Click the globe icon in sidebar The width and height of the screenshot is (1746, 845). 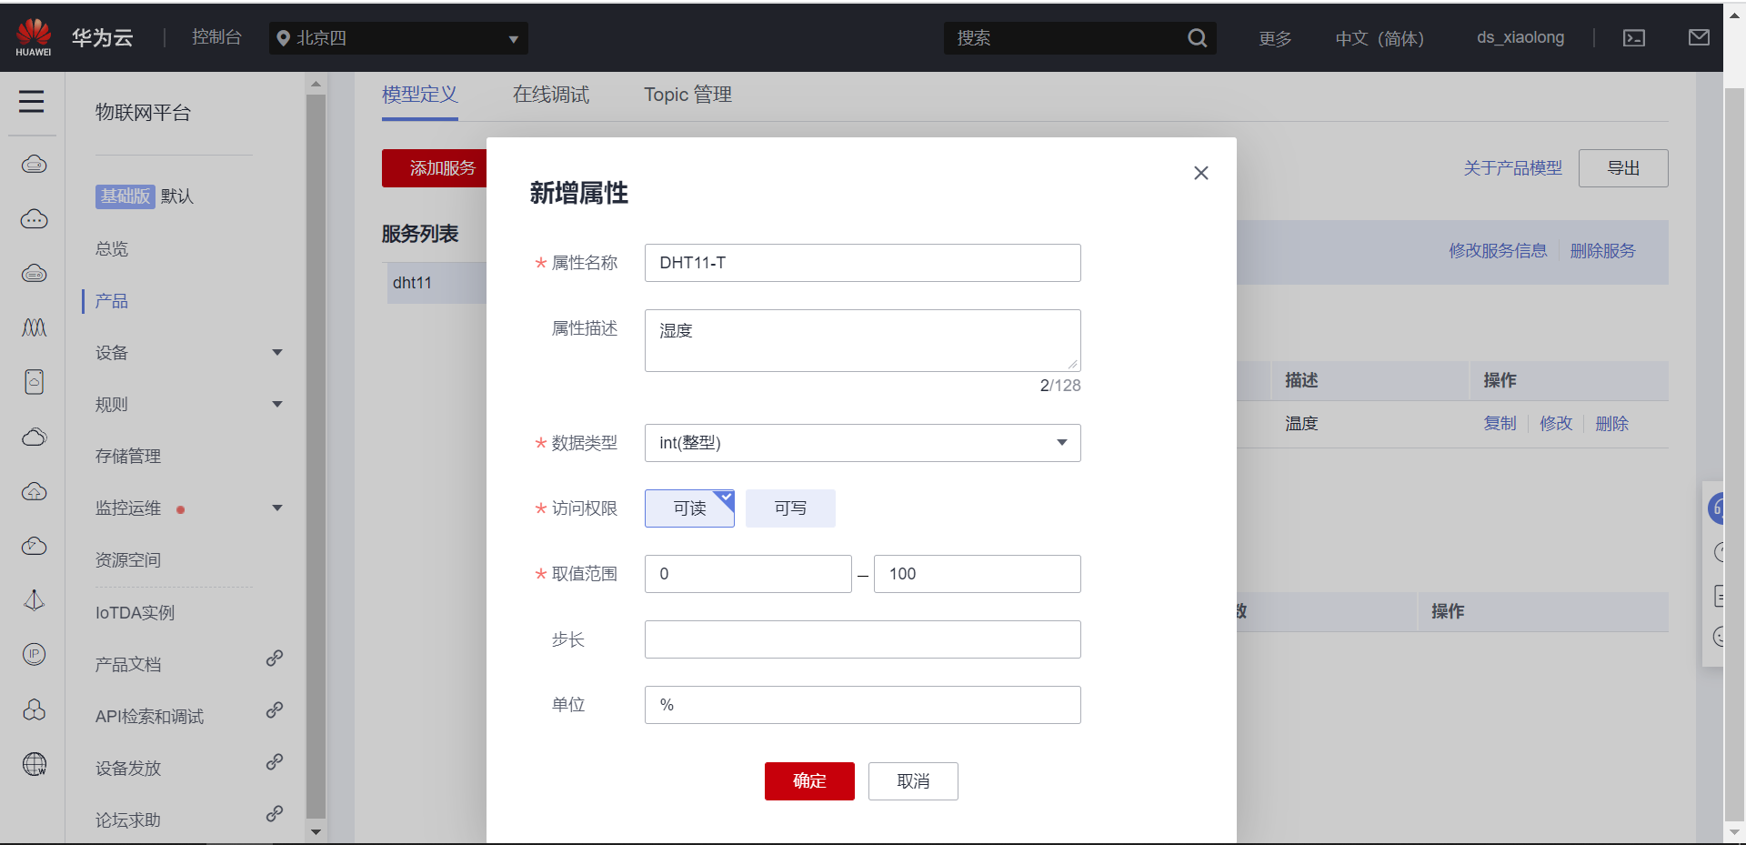tap(35, 764)
